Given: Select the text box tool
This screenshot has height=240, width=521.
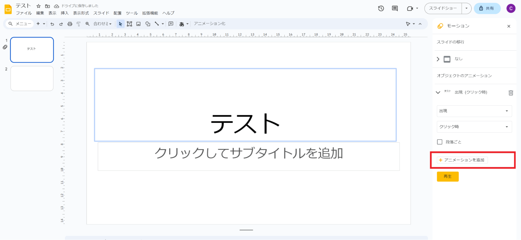Looking at the screenshot, I should tap(129, 24).
